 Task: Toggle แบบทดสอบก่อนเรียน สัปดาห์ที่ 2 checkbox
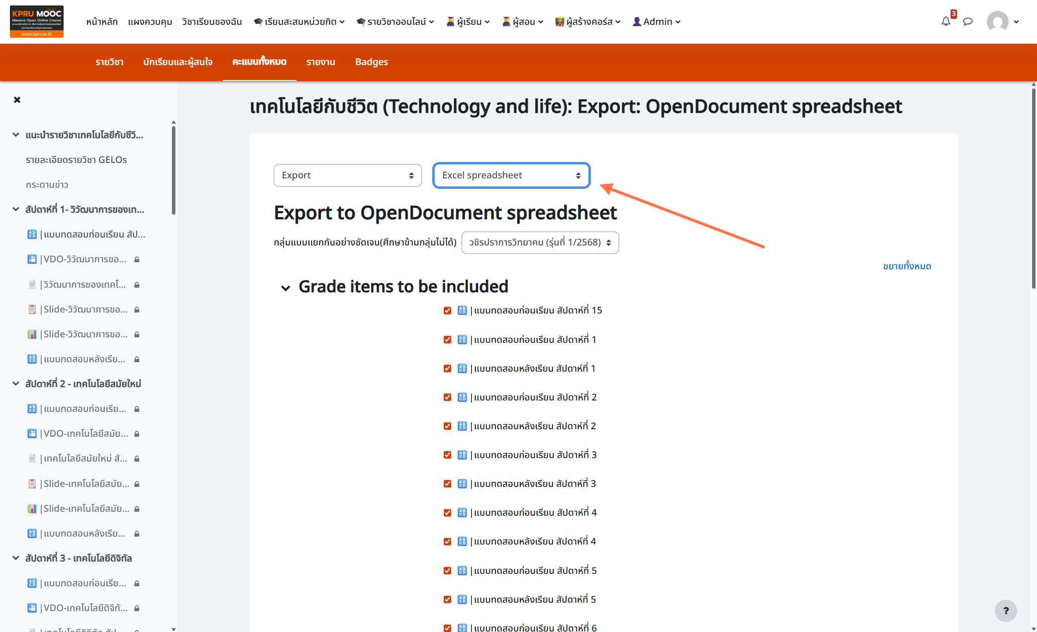pos(447,397)
